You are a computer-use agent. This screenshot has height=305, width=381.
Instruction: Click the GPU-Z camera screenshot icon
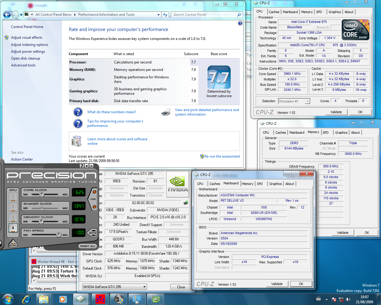pyautogui.click(x=186, y=203)
